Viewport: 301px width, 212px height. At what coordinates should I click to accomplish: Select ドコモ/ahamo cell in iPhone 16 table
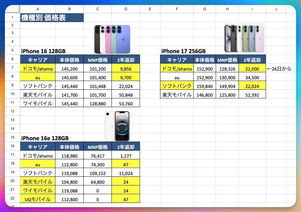pos(38,68)
